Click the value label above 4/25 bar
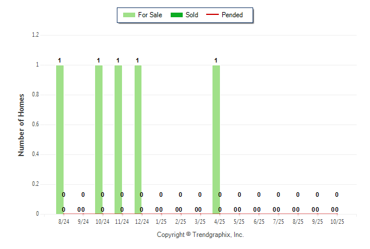This screenshot has height=249, width=370. 216,60
